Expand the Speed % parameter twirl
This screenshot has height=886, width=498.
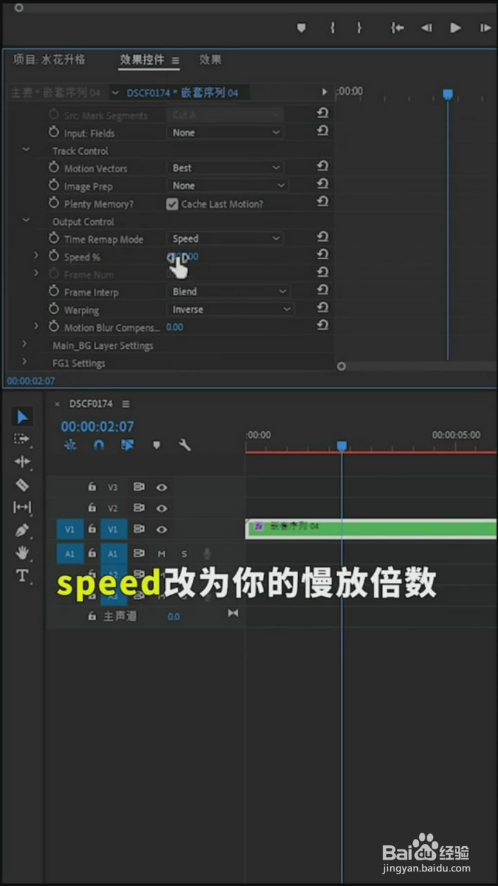(37, 256)
